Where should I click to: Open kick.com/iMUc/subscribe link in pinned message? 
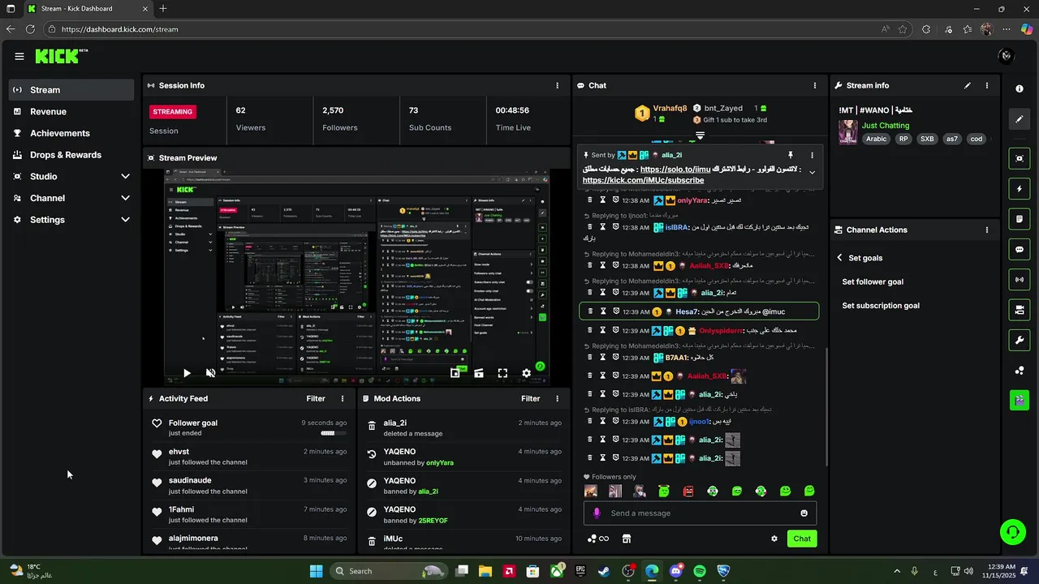643,180
